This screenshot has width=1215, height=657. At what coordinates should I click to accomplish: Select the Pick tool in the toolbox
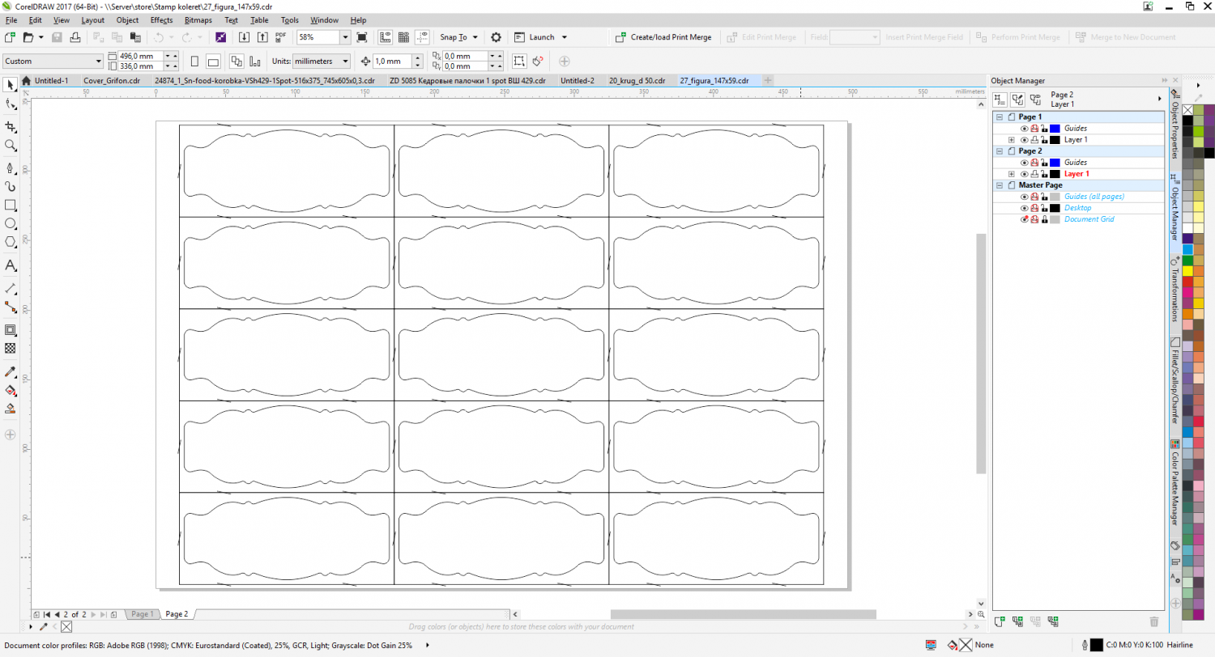click(11, 85)
